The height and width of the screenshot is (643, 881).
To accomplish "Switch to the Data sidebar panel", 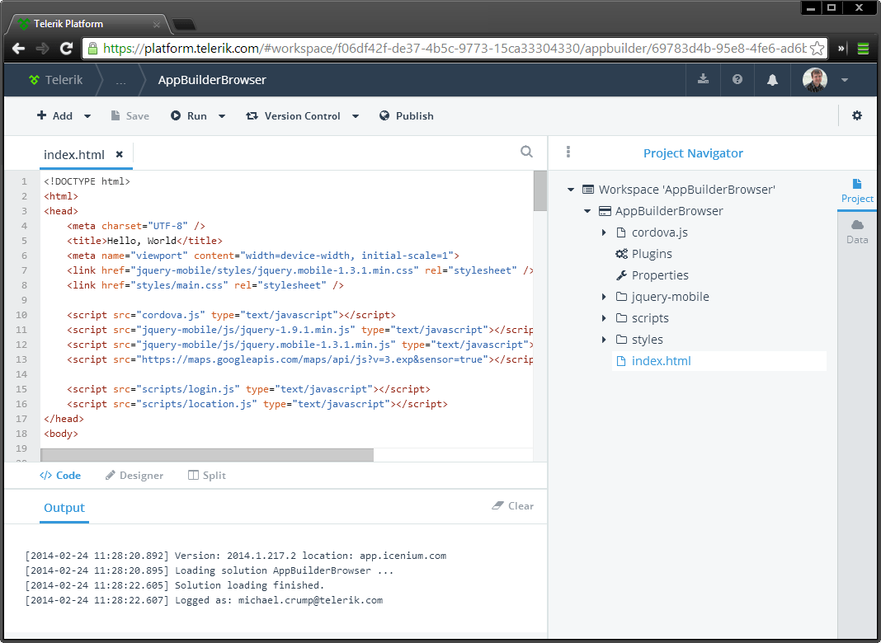I will pyautogui.click(x=857, y=232).
